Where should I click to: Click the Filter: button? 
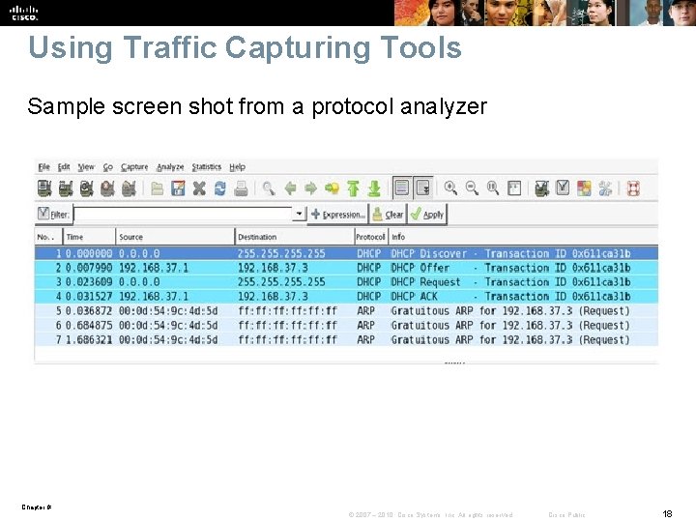pyautogui.click(x=54, y=215)
